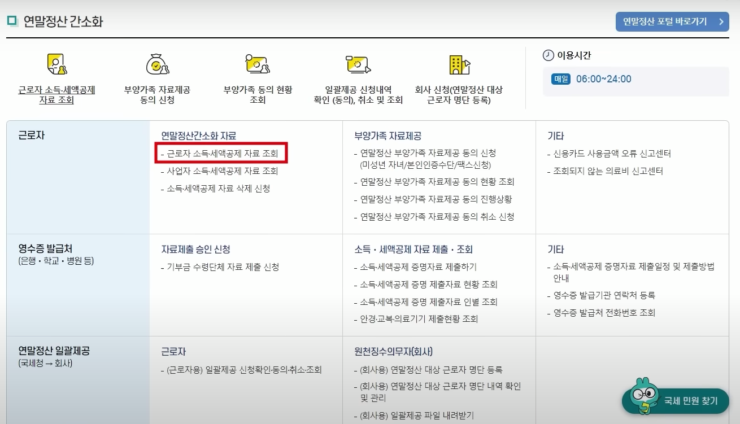
Task: Open 연말정산 부양가족 자료제공 동의 현황 조회
Action: (x=437, y=182)
